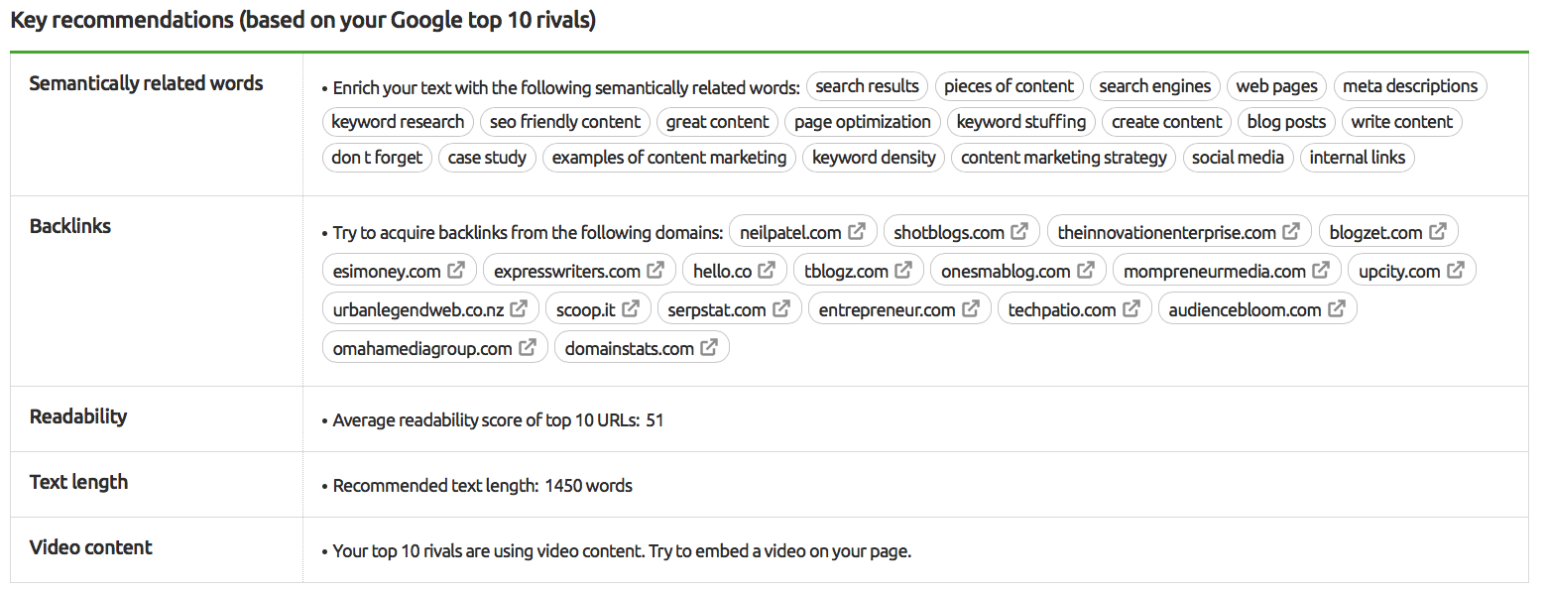Open external link icon beside domainstats.com
The width and height of the screenshot is (1547, 591).
click(x=709, y=348)
